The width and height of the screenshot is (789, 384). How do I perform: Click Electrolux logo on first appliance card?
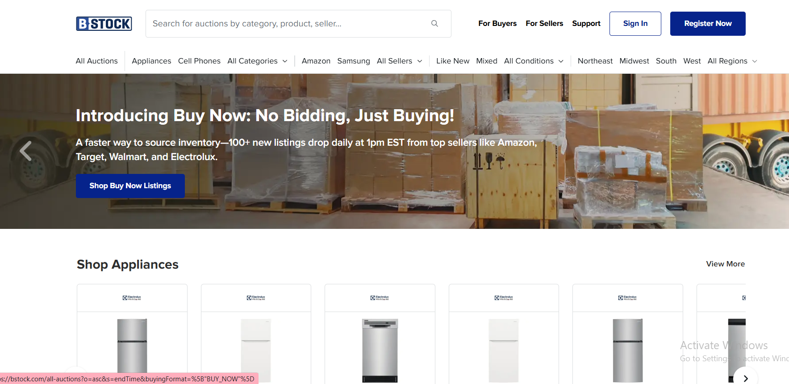coord(132,298)
